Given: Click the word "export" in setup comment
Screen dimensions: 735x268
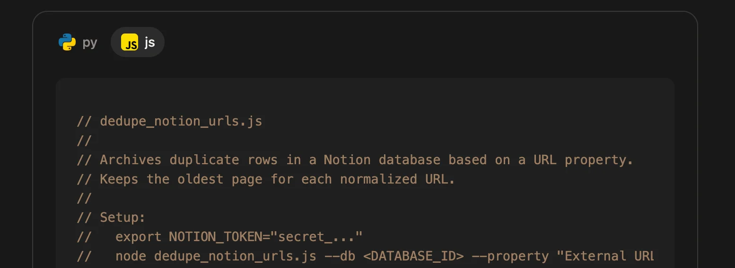Looking at the screenshot, I should click(138, 236).
